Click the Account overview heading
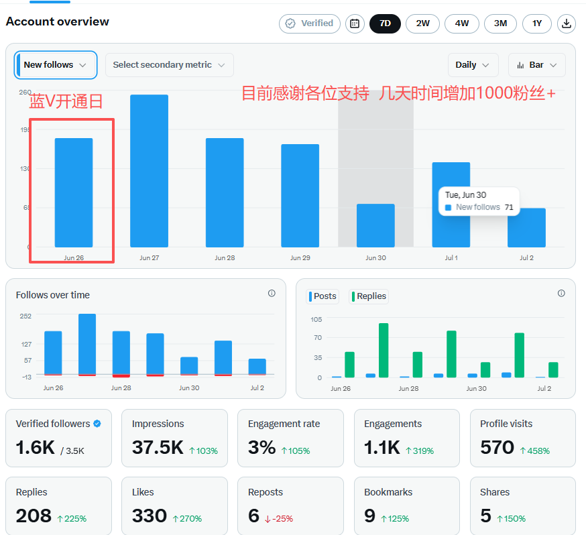586x535 pixels. (x=58, y=21)
